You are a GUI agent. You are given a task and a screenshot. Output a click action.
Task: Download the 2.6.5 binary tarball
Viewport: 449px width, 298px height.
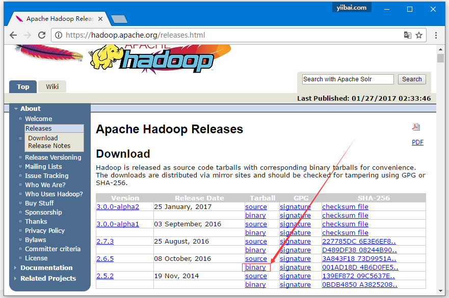(255, 267)
